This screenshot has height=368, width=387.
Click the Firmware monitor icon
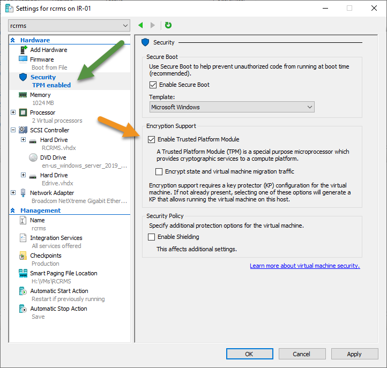(23, 59)
